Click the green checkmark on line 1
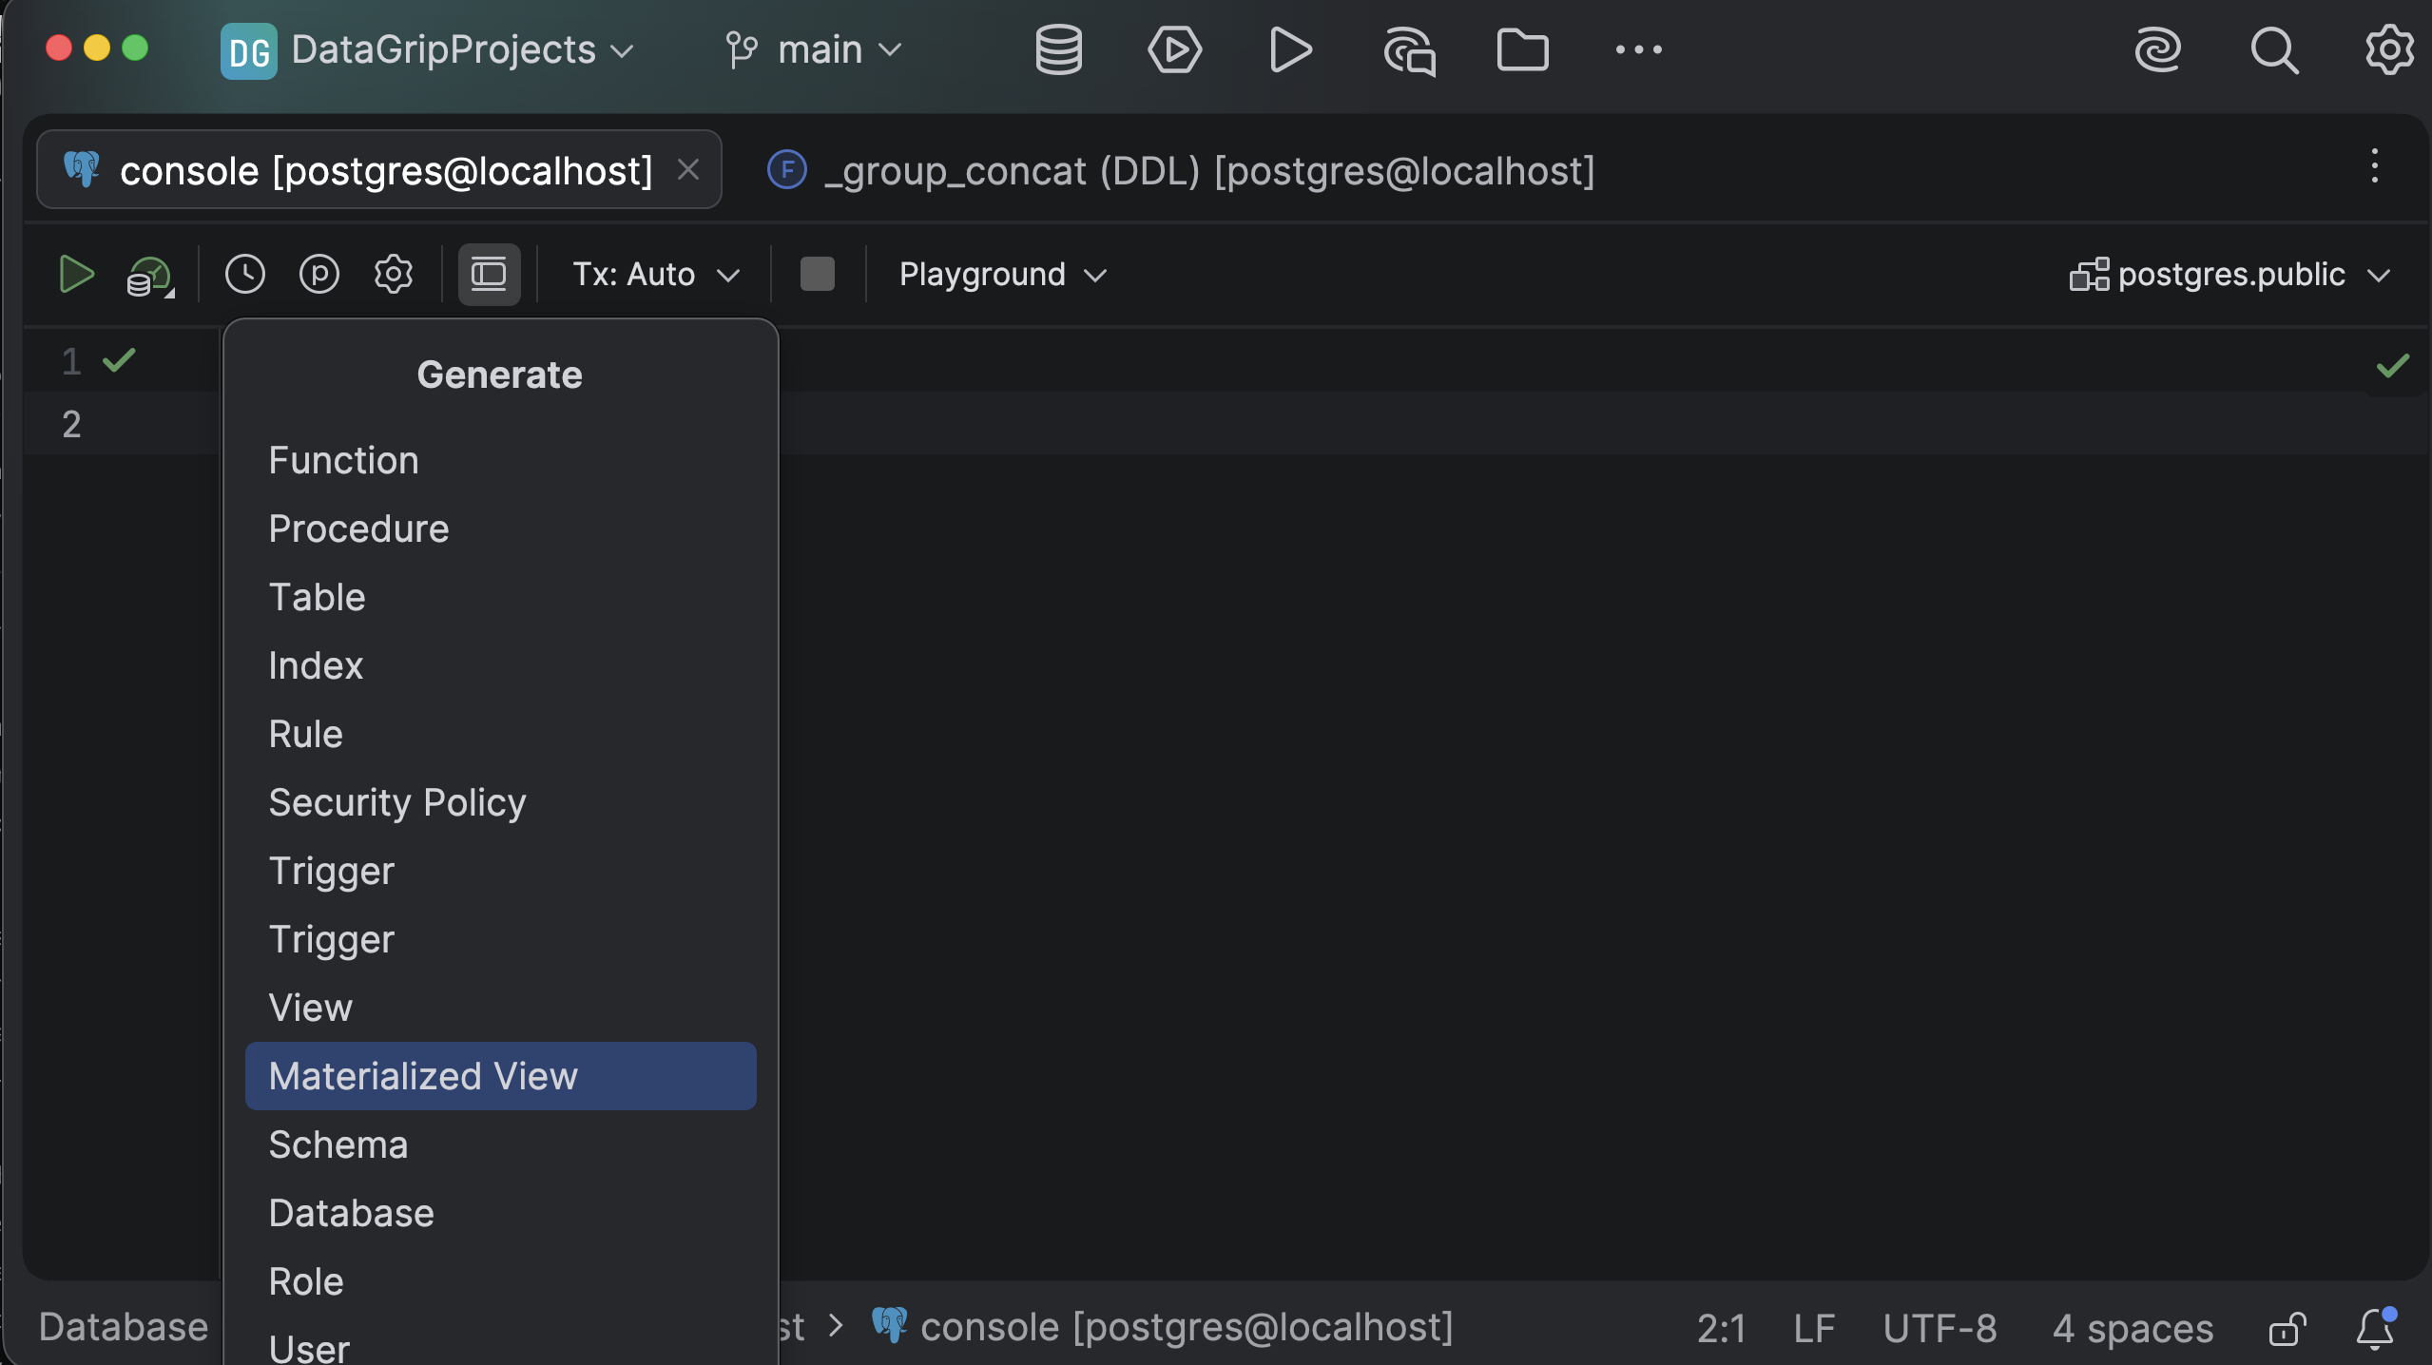The height and width of the screenshot is (1365, 2432). (x=119, y=360)
